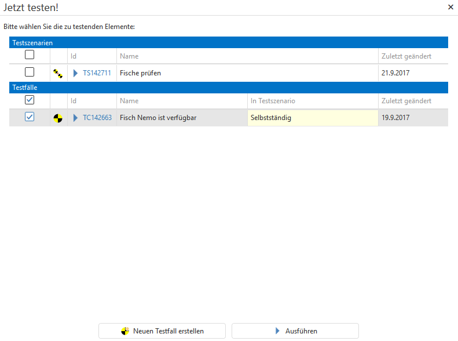Open the In Testszenario cell showing Selbstständig
This screenshot has height=341, width=458.
(312, 118)
